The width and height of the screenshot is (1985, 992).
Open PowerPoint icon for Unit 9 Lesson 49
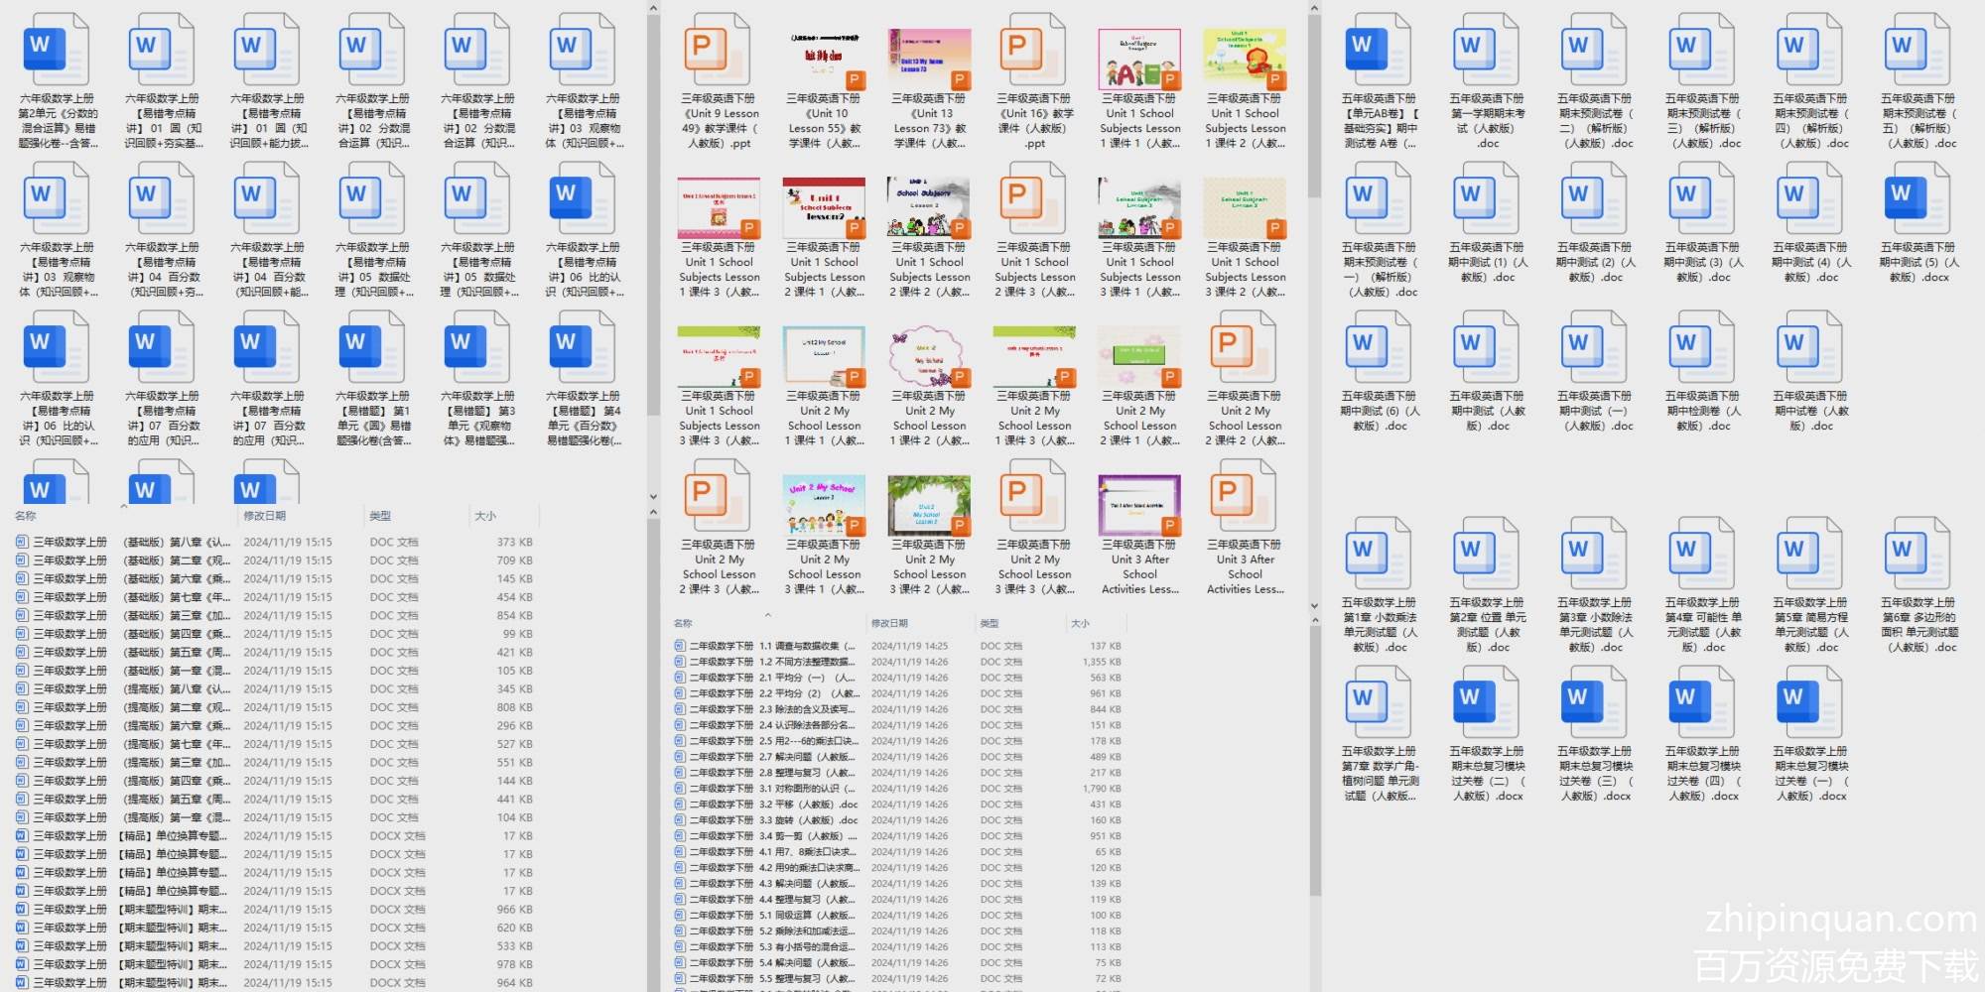click(x=719, y=50)
